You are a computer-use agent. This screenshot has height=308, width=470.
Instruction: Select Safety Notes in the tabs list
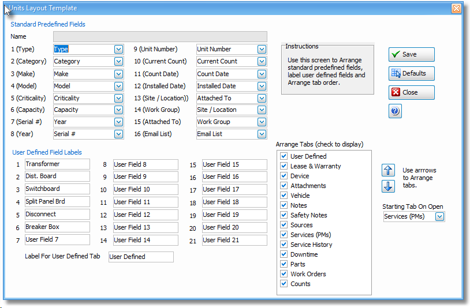pyautogui.click(x=309, y=215)
